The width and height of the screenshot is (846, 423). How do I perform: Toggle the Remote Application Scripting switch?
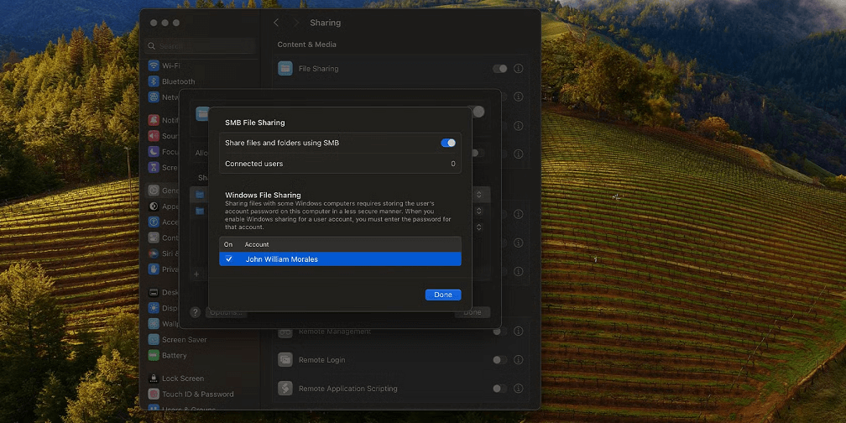[499, 389]
